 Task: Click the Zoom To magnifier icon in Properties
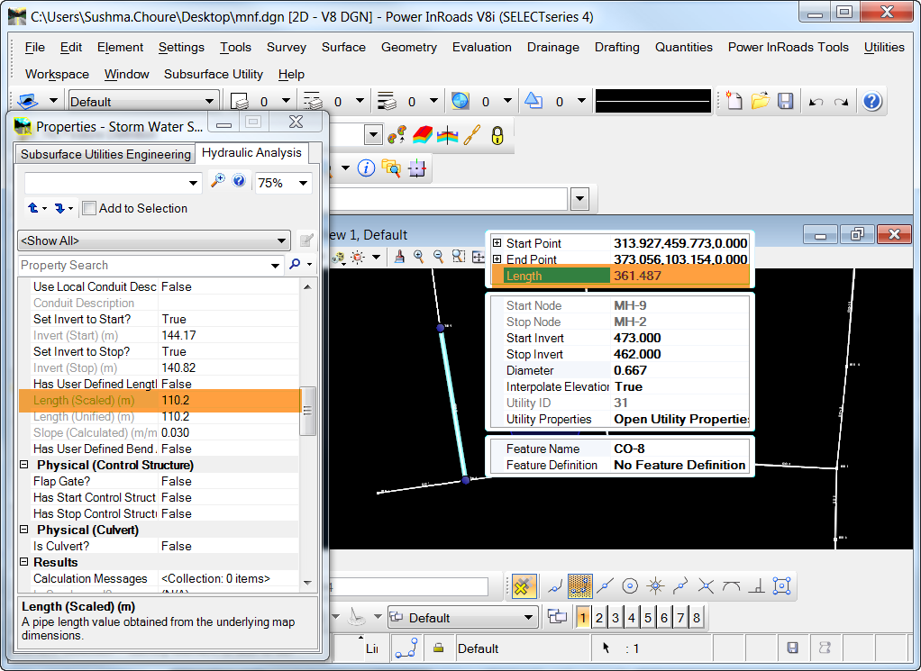tap(217, 180)
